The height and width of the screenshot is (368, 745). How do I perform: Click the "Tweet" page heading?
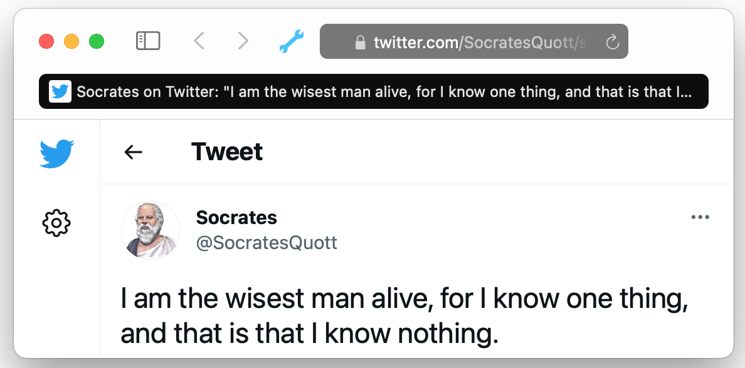(x=227, y=152)
